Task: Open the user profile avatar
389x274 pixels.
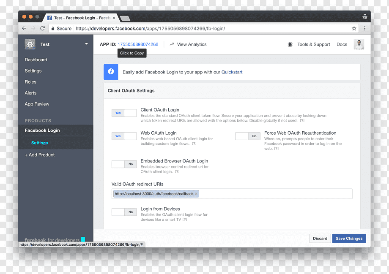Action: pos(359,44)
